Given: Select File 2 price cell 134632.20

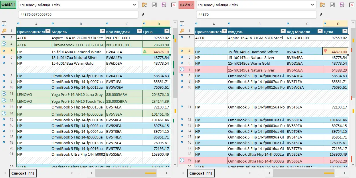Looking at the screenshot, I should point(335,161).
